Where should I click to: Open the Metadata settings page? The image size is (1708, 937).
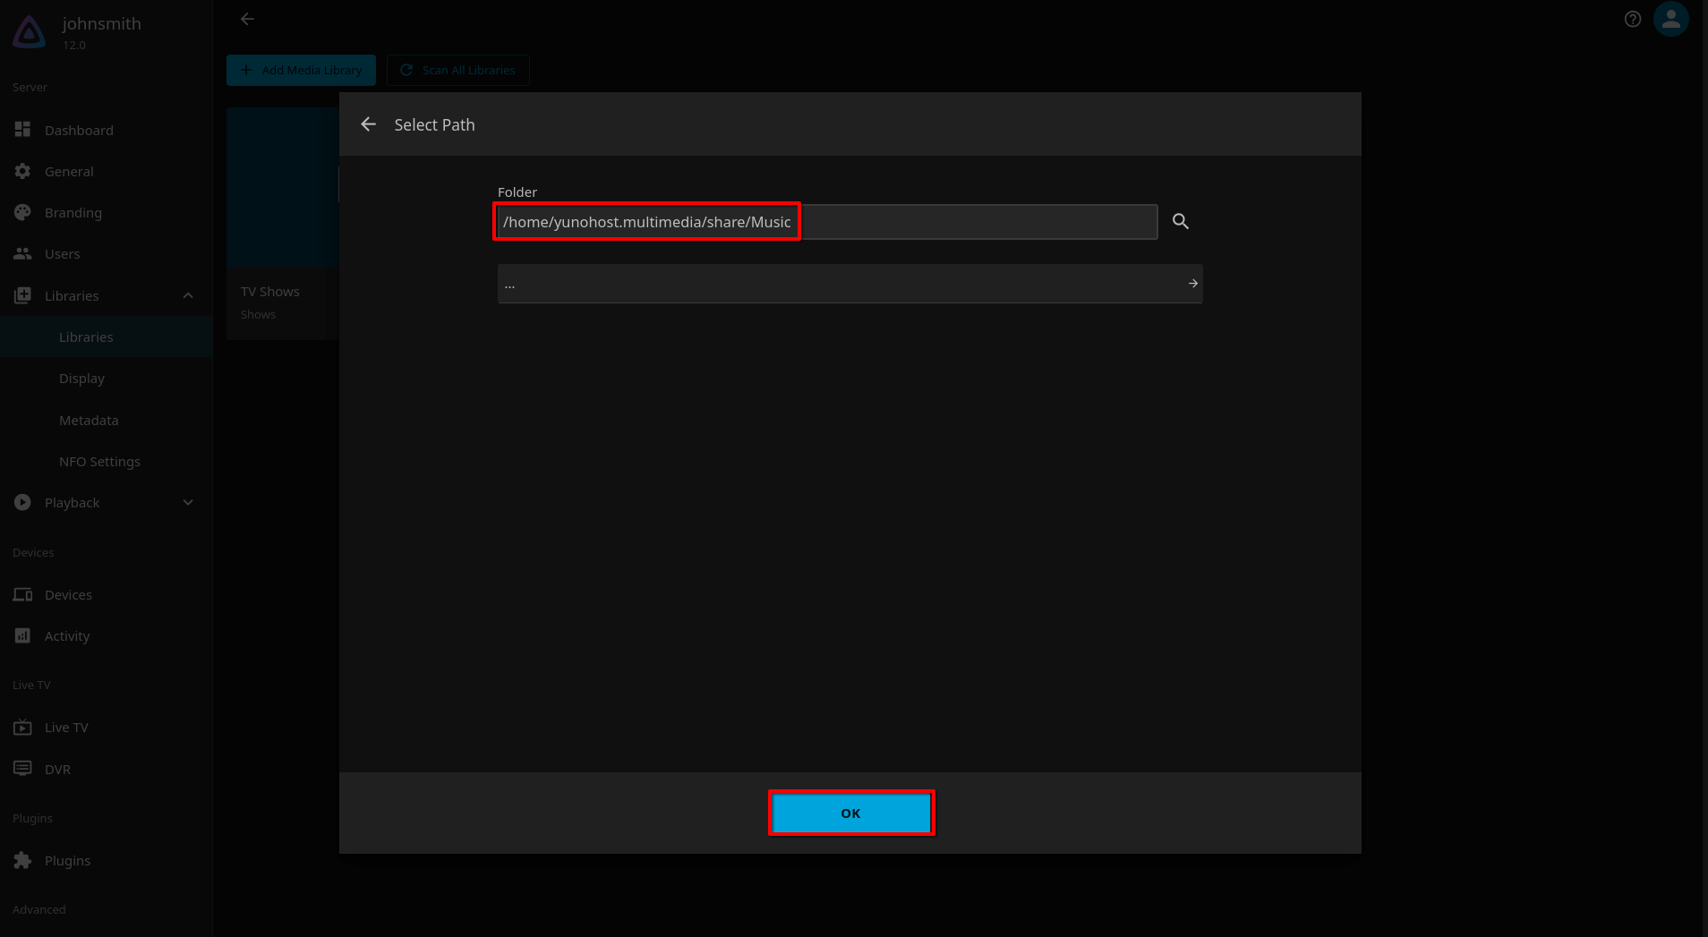pyautogui.click(x=107, y=420)
